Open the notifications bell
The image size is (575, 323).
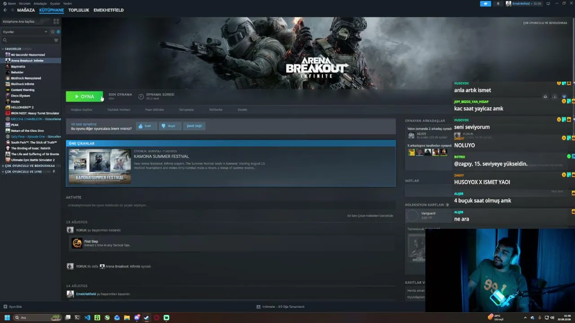tap(498, 4)
